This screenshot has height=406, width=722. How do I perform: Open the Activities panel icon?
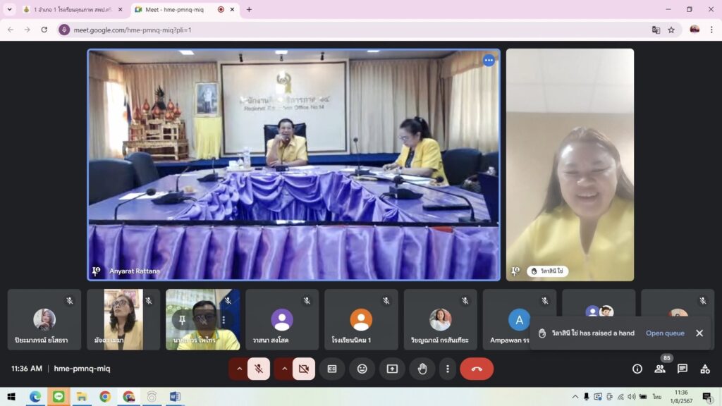705,369
